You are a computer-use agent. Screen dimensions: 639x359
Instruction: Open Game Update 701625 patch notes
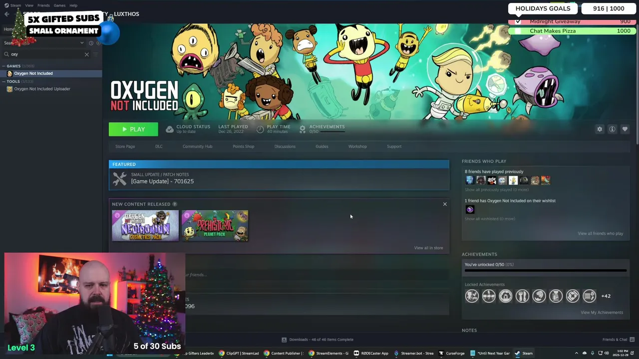[x=162, y=181]
